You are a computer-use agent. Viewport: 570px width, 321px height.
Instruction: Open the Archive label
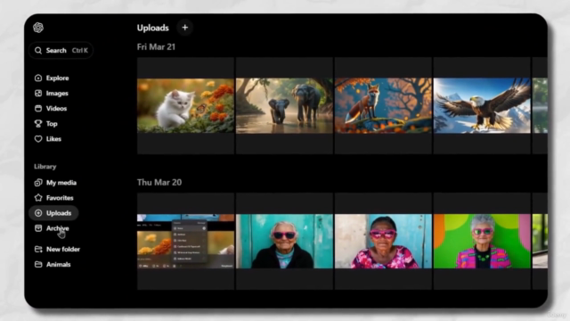[57, 228]
